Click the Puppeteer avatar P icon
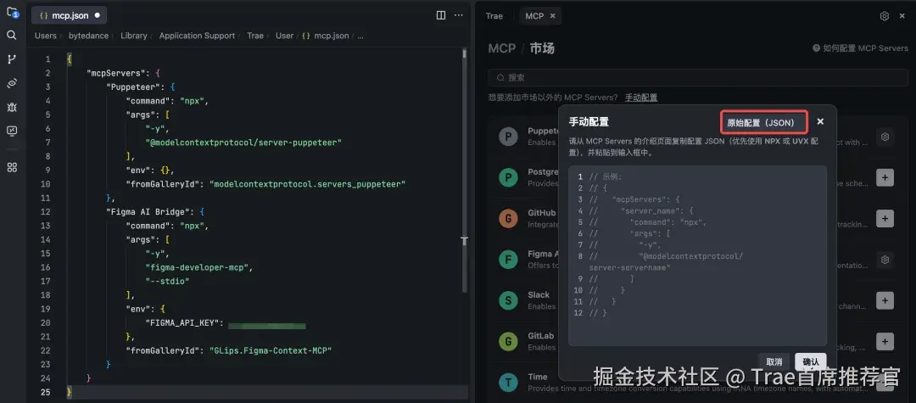Image resolution: width=916 pixels, height=403 pixels. (x=508, y=137)
